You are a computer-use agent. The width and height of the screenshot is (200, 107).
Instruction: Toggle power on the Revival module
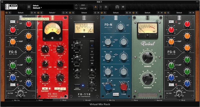pyautogui.click(x=133, y=12)
